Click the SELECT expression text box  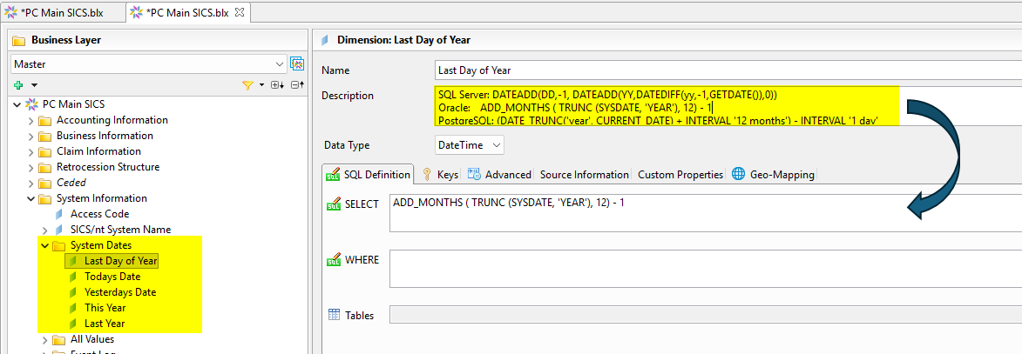(x=705, y=213)
